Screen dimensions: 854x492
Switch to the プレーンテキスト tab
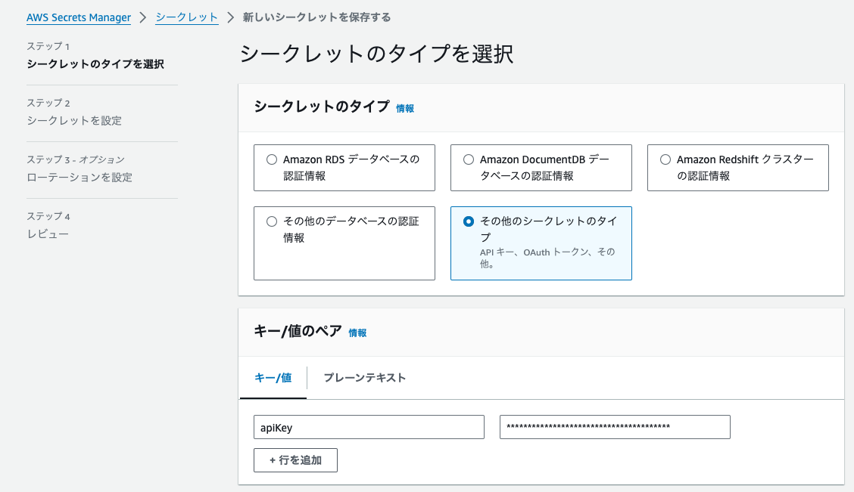tap(364, 378)
